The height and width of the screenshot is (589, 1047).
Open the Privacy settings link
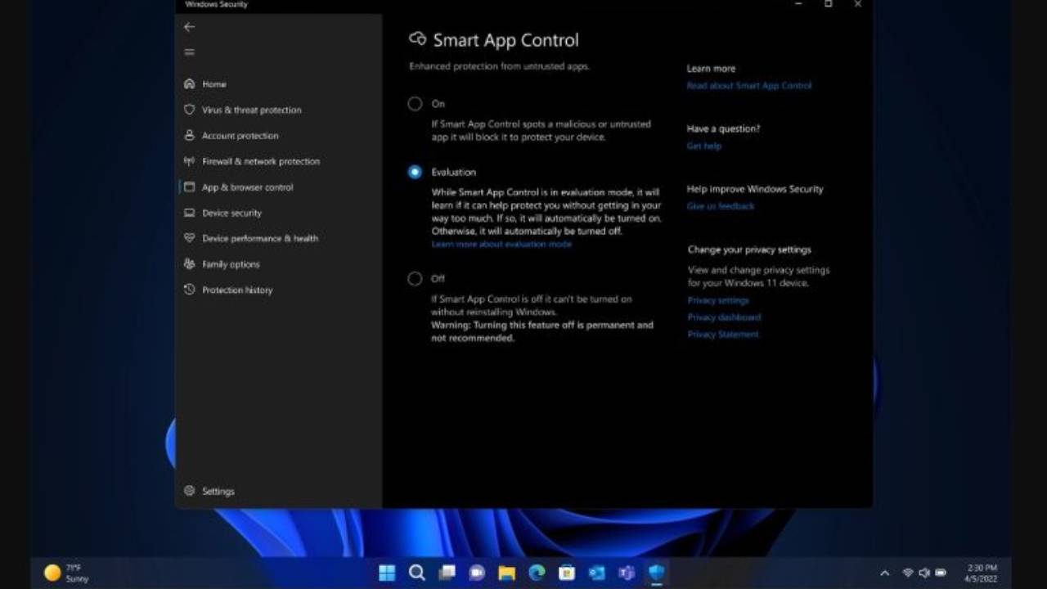(718, 300)
